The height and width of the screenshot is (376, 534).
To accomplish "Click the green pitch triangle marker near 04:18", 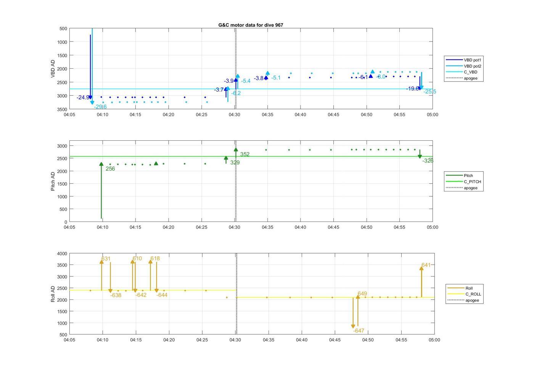I will coord(156,164).
